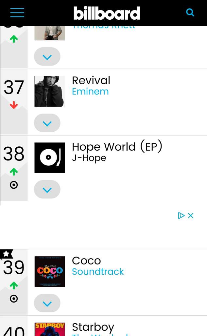This screenshot has width=207, height=336.
Task: Tap the search magnifier icon
Action: pos(190,12)
